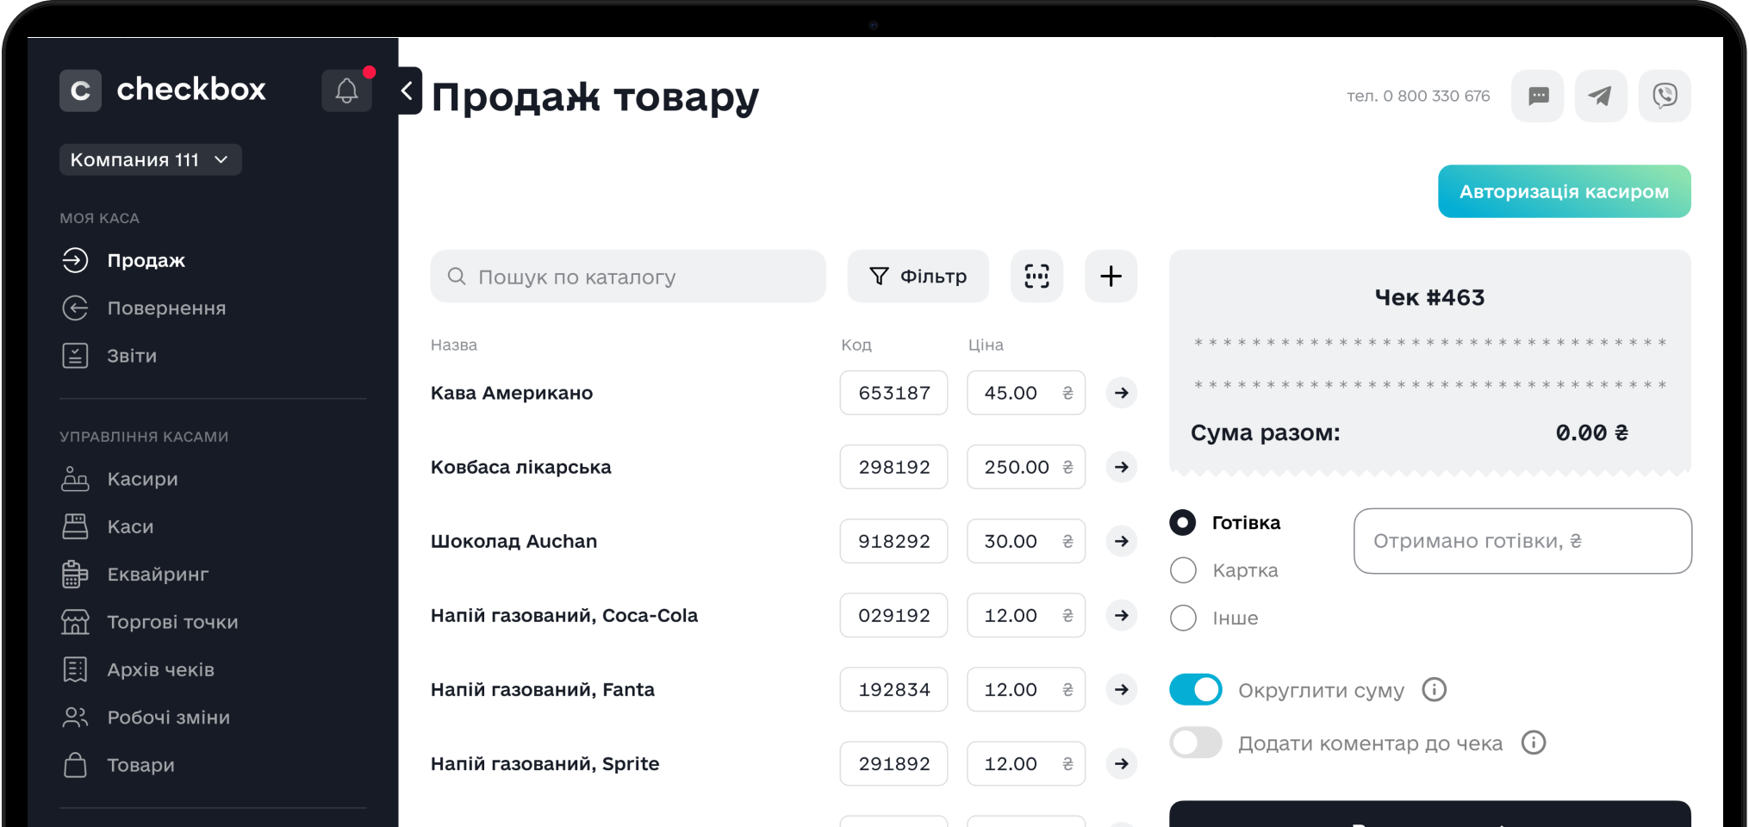Click the plus icon to add product
The height and width of the screenshot is (827, 1749).
point(1111,276)
